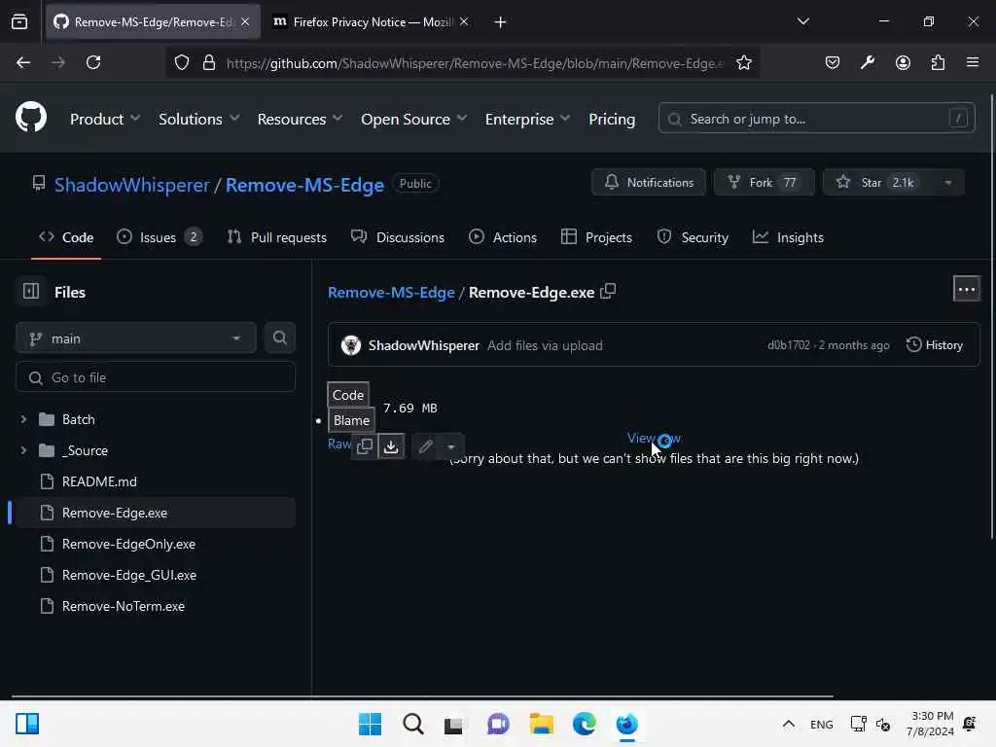
Task: Expand the Solutions navigation menu
Action: click(x=198, y=119)
